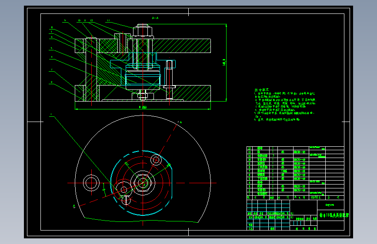377x244 pixels.
Task: Select balloon callout number 9
Action: (65, 21)
